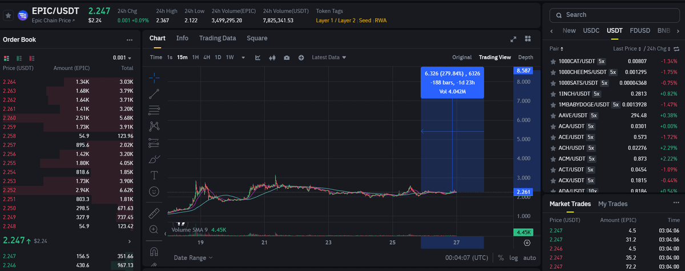Switch chart to Original view

462,58
